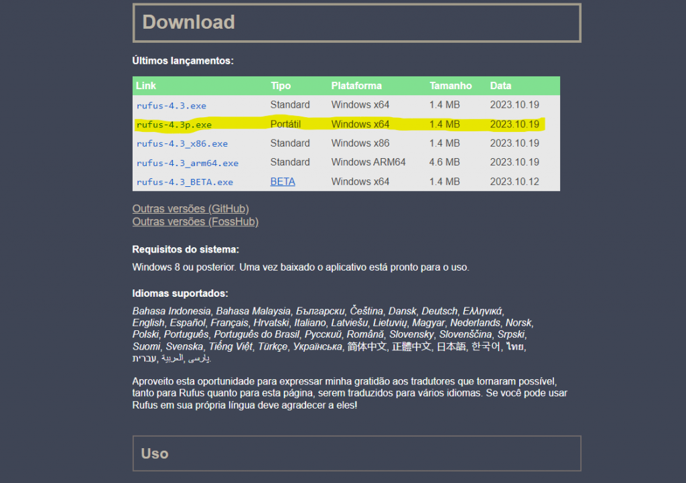Screen dimensions: 686x483
Task: Click Tiếng Việt in language list
Action: coord(230,346)
